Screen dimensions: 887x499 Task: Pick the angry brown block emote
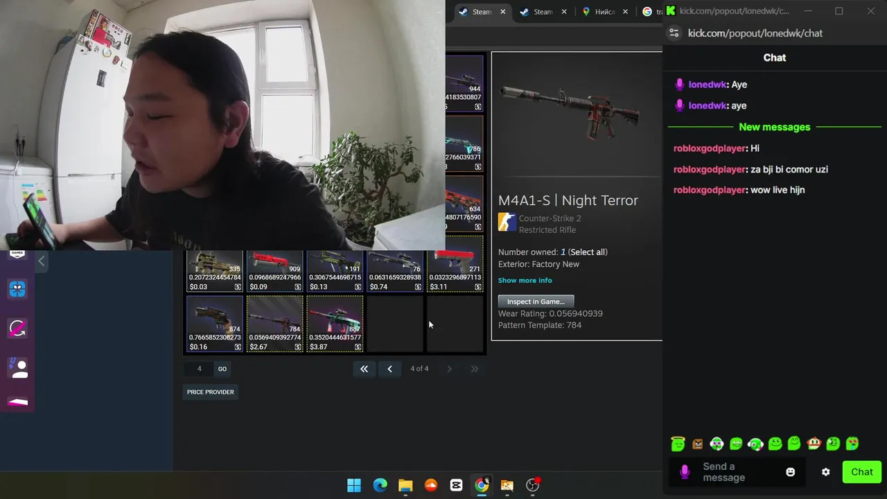point(698,444)
